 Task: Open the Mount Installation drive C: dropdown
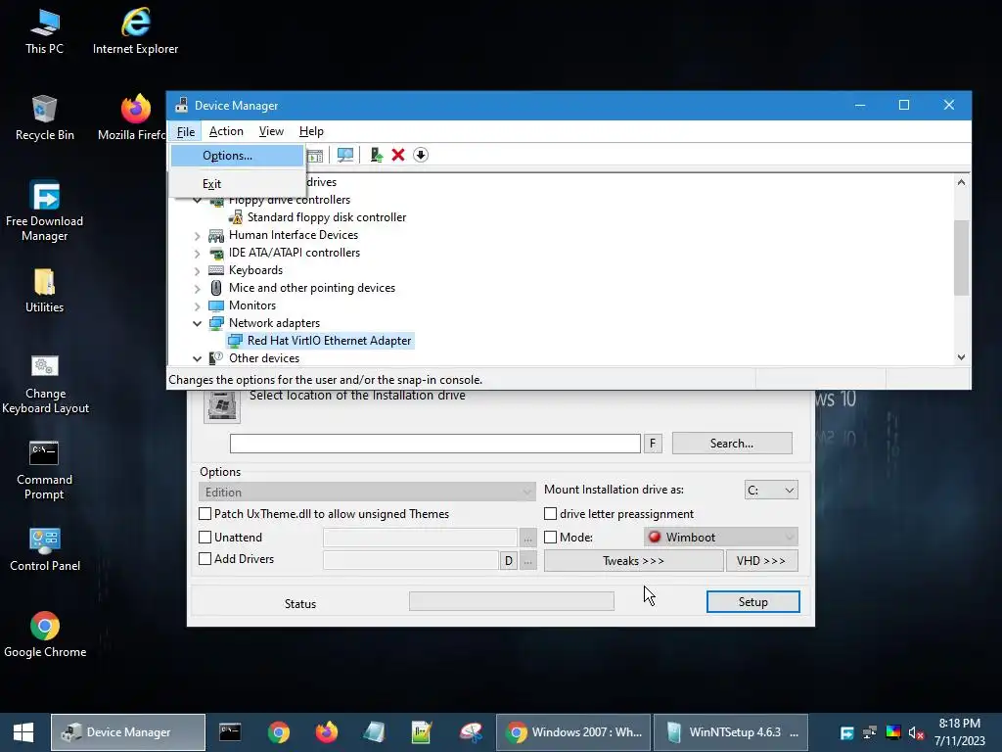click(x=771, y=490)
